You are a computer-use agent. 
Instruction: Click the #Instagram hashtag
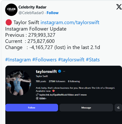(x=18, y=60)
